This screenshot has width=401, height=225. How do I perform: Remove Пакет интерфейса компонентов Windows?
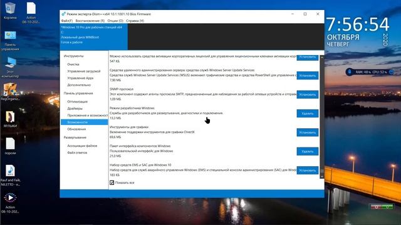coord(308,151)
